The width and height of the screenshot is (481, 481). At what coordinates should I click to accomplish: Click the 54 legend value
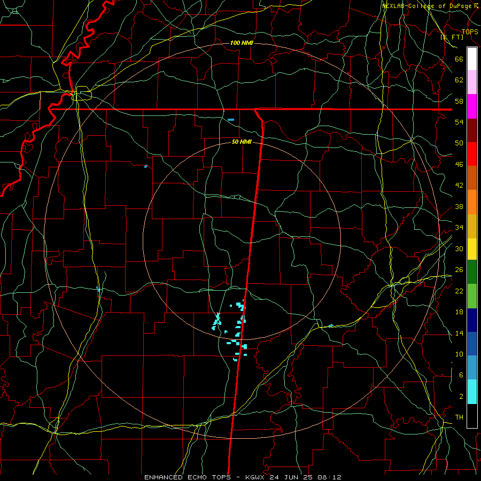[459, 122]
